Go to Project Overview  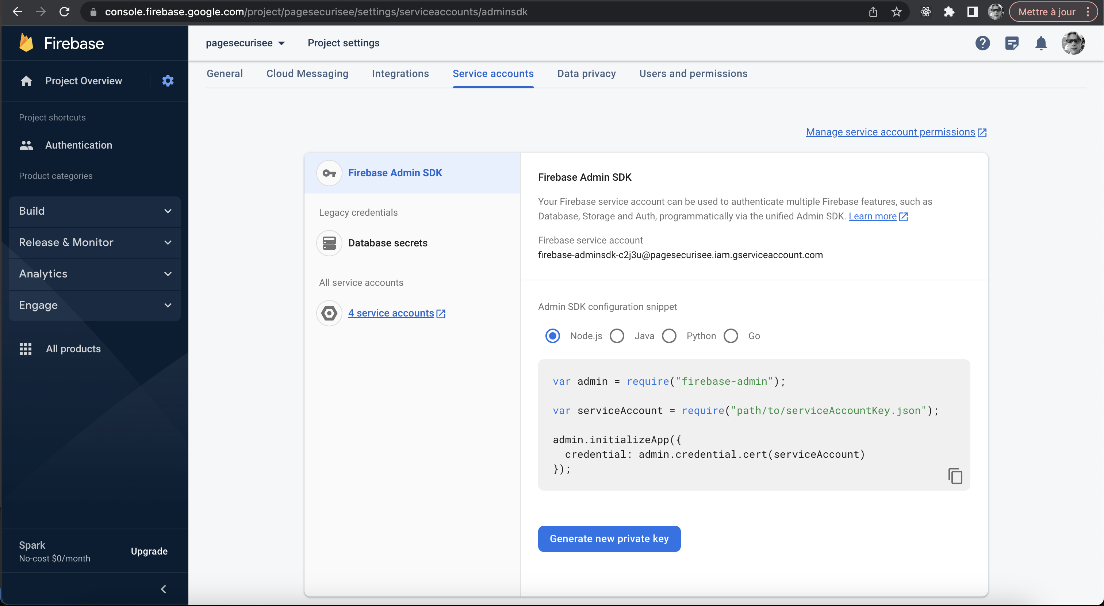(84, 81)
